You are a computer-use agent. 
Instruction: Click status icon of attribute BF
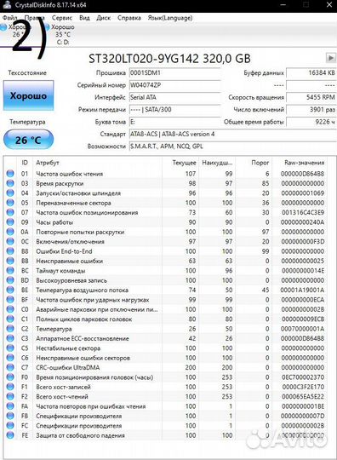pyautogui.click(x=10, y=299)
